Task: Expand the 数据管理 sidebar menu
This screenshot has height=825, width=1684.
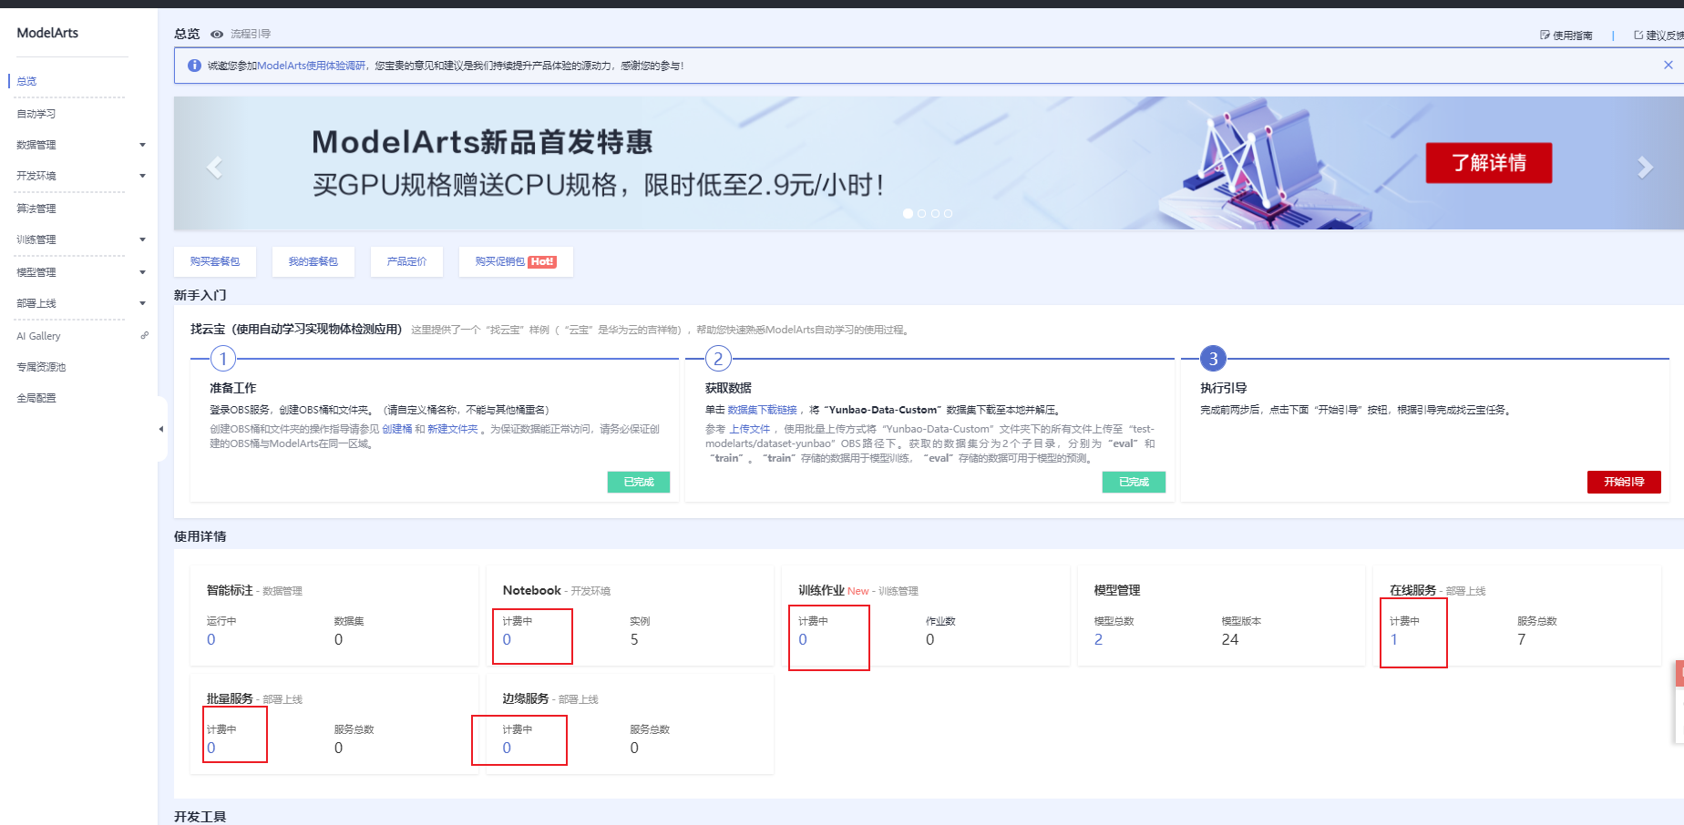Action: point(142,145)
